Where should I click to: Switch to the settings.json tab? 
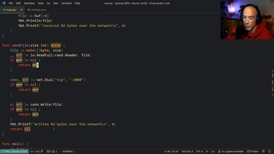coord(37,10)
